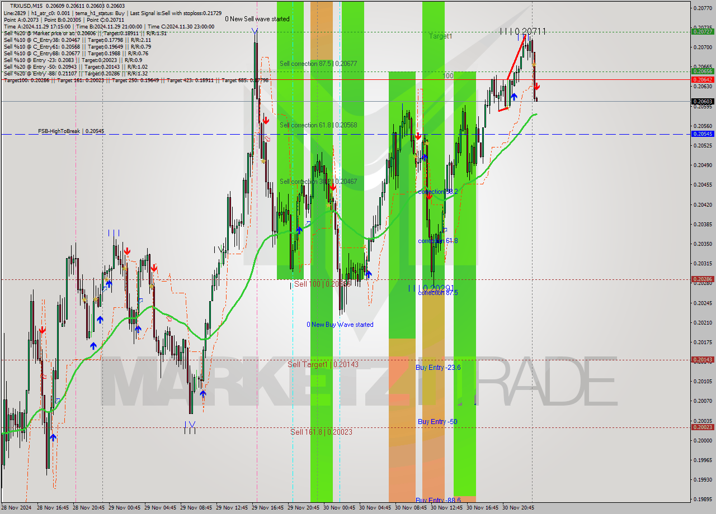Click the '30 Nov 08:45' time label
The height and width of the screenshot is (514, 716).
pyautogui.click(x=411, y=508)
